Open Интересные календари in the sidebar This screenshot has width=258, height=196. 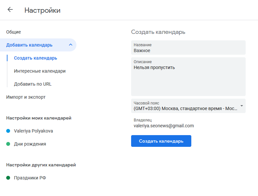(x=40, y=71)
